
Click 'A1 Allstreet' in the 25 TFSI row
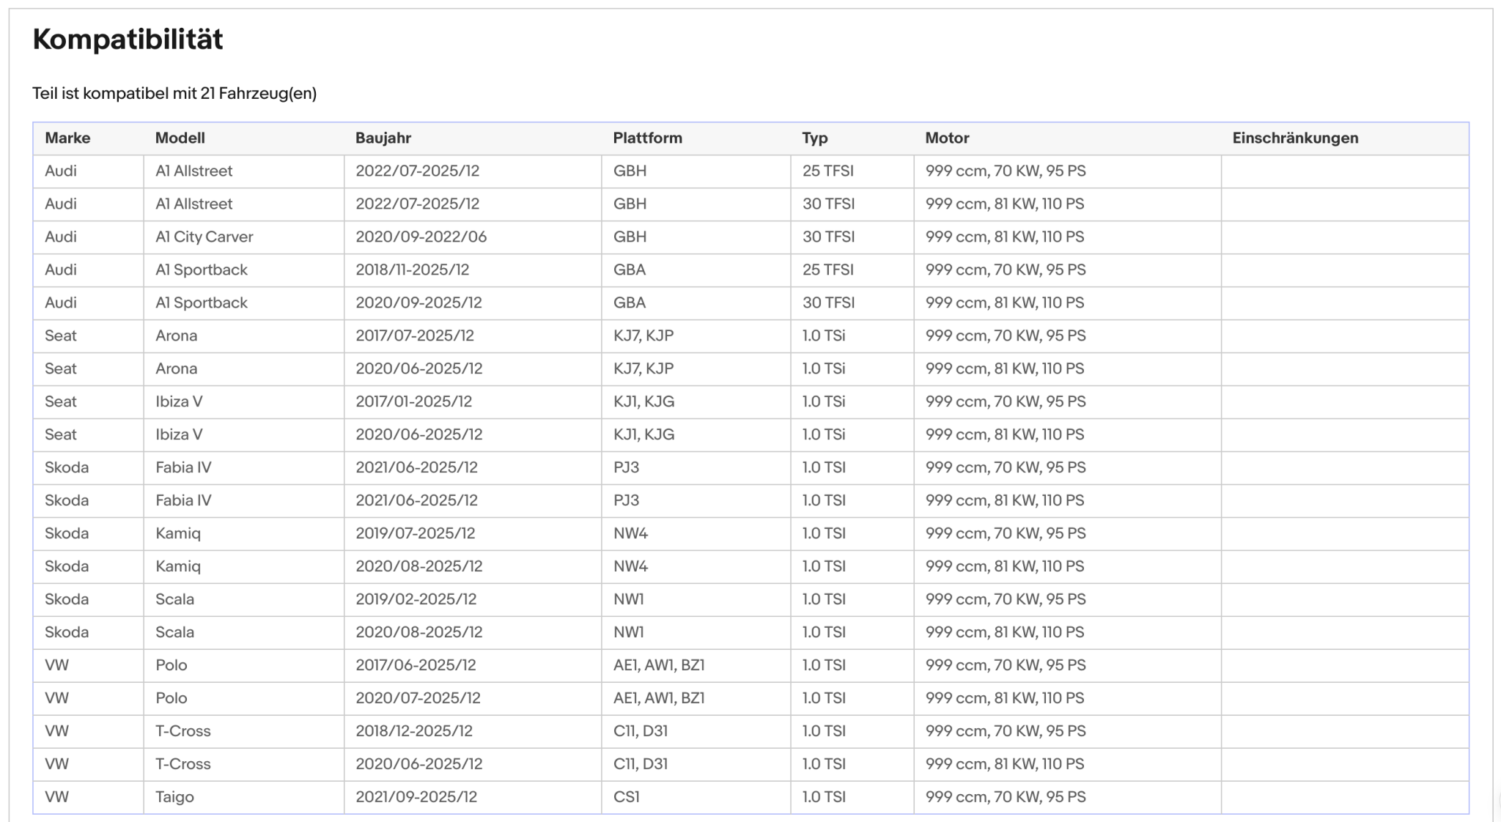194,171
